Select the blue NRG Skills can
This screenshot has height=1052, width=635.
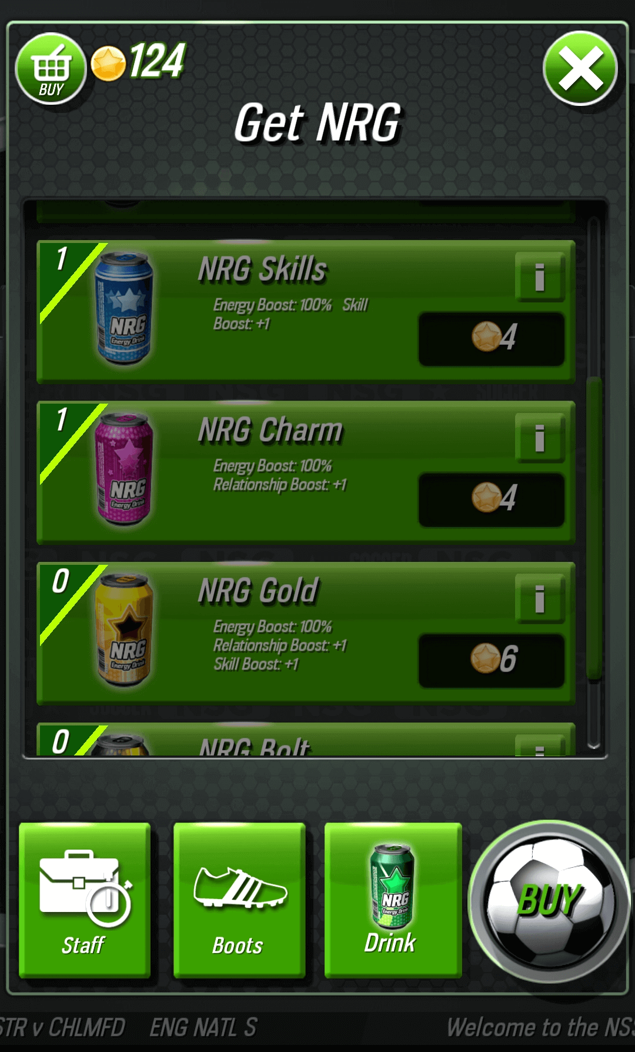pos(125,308)
